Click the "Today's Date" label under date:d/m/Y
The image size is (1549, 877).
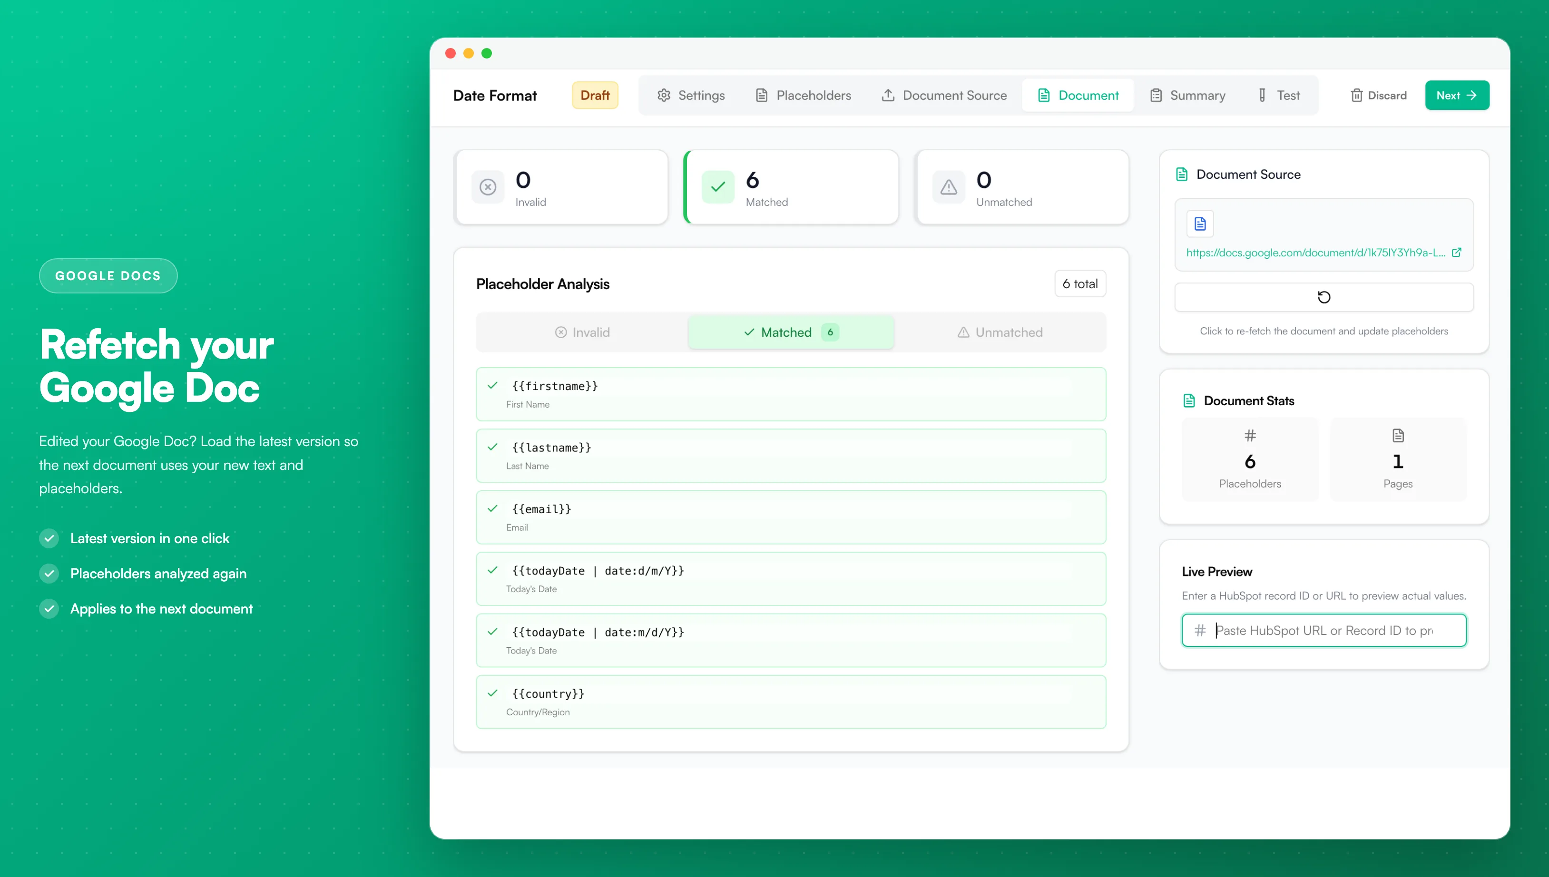(531, 589)
